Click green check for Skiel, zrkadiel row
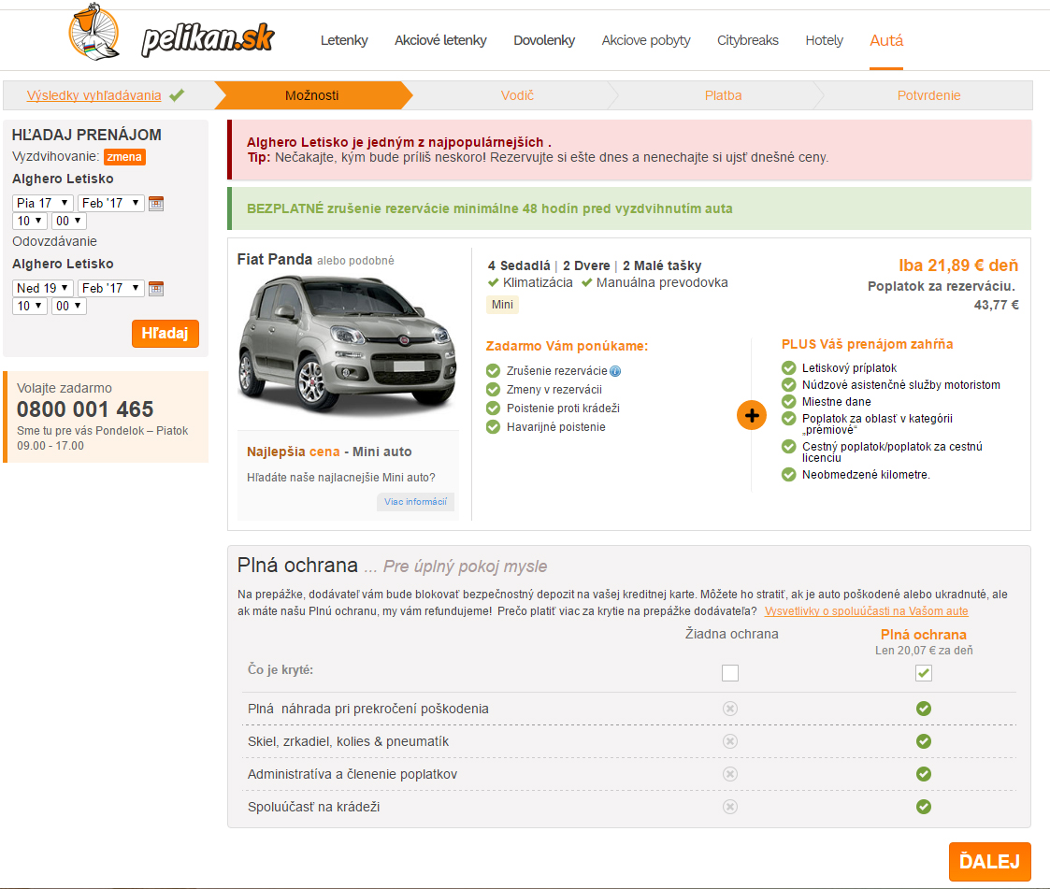 pyautogui.click(x=924, y=741)
